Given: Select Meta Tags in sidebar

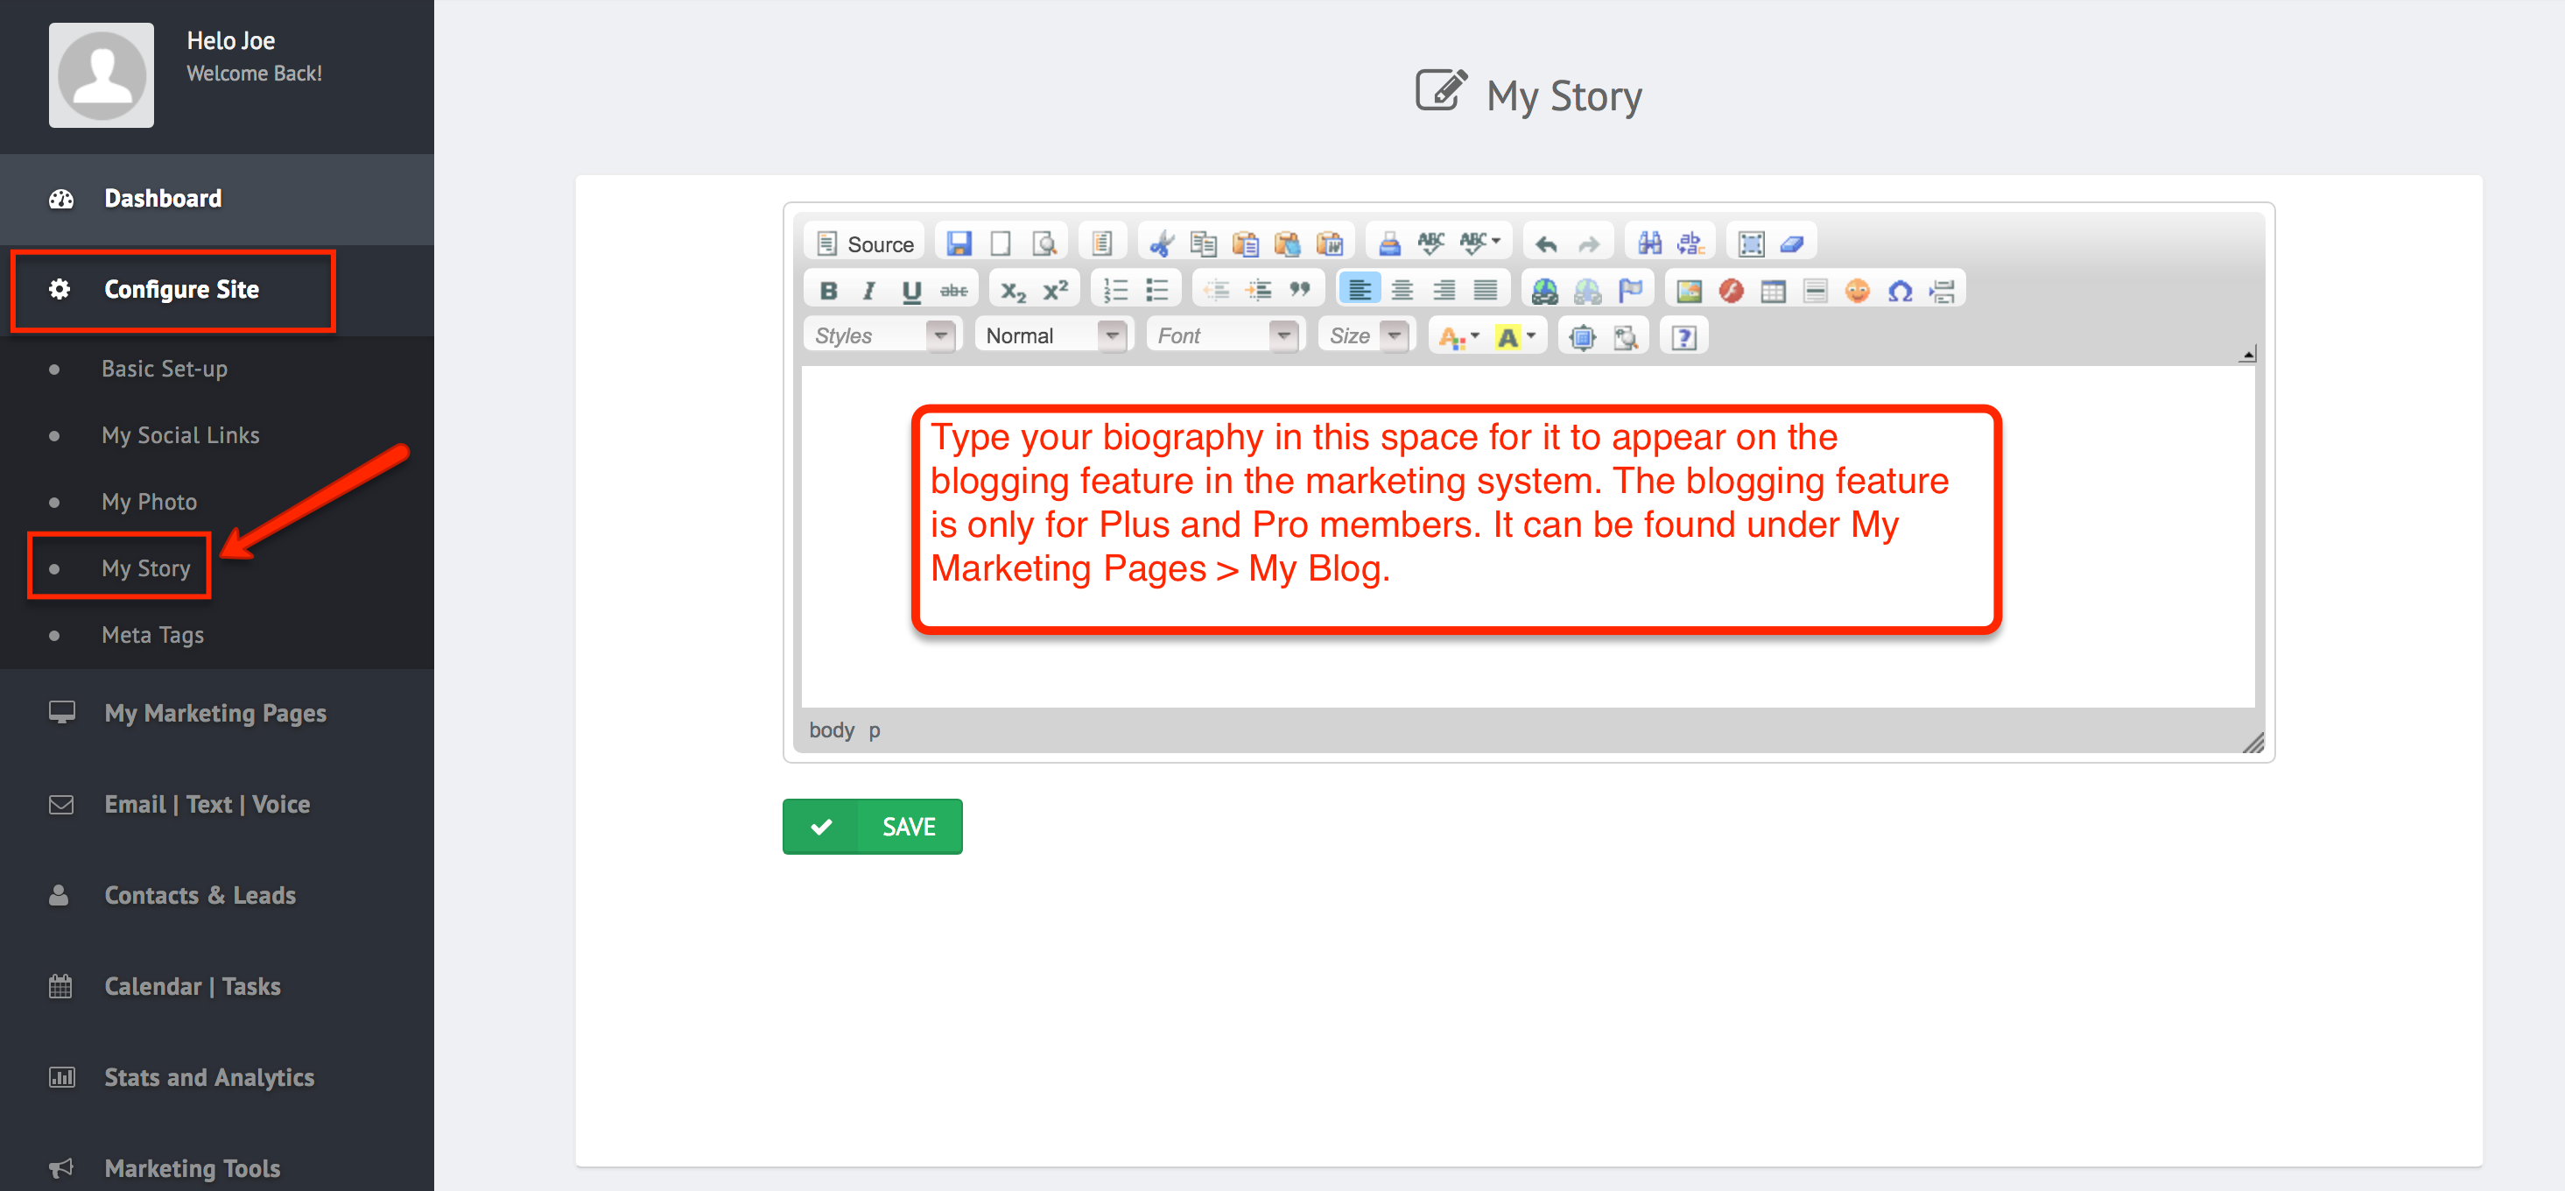Looking at the screenshot, I should (x=152, y=635).
